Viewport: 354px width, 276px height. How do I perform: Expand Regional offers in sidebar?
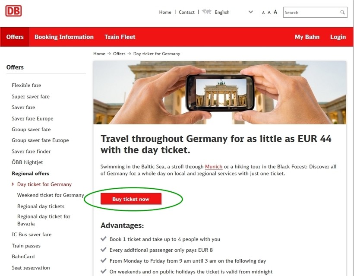click(x=31, y=174)
